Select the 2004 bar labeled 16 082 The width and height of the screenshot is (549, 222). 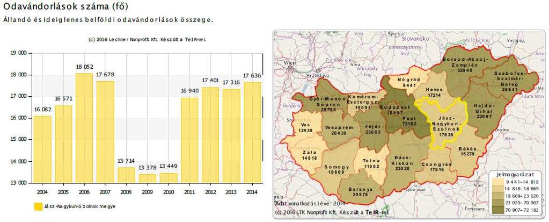click(x=42, y=149)
